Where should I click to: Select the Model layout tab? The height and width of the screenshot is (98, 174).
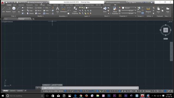click(x=5, y=91)
